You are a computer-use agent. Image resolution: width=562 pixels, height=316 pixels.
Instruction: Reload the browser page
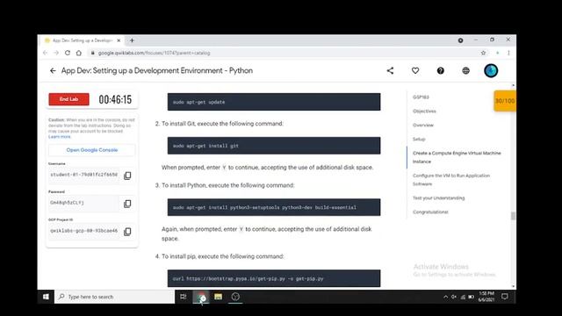68,53
